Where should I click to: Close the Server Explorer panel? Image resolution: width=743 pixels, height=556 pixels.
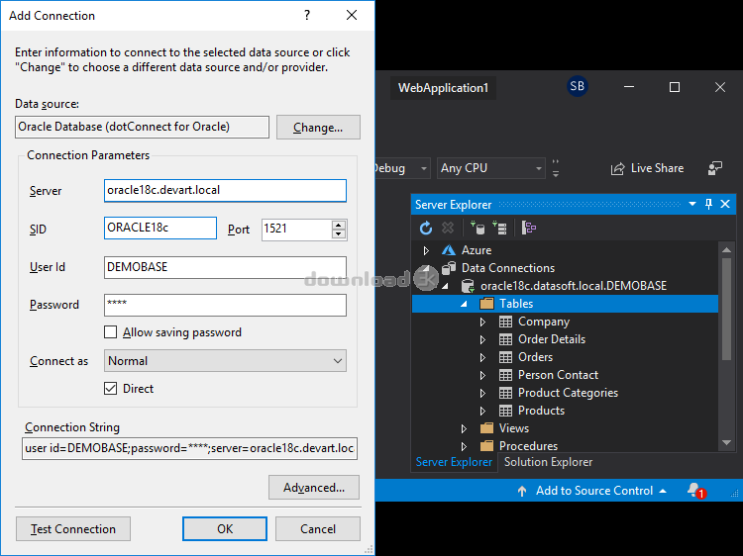(725, 204)
